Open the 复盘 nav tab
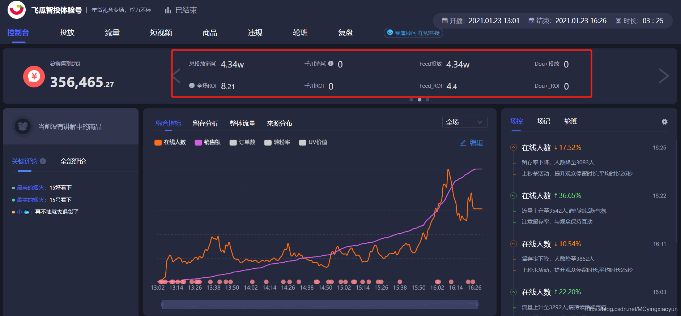This screenshot has height=316, width=681. pyautogui.click(x=345, y=33)
